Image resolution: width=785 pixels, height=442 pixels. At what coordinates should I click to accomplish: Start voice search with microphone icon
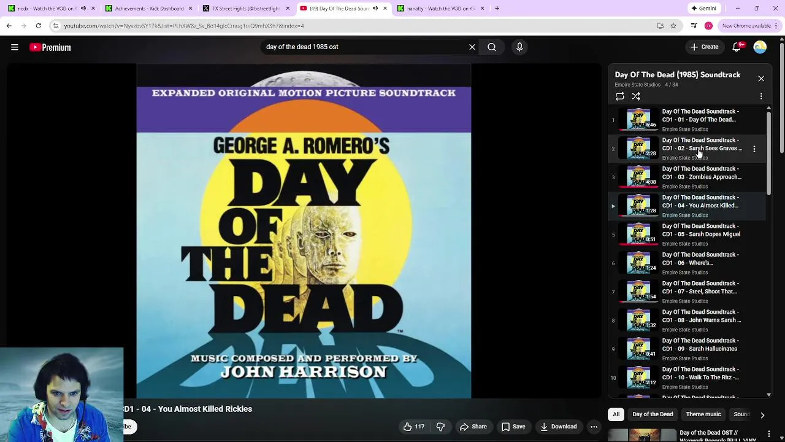[x=519, y=47]
